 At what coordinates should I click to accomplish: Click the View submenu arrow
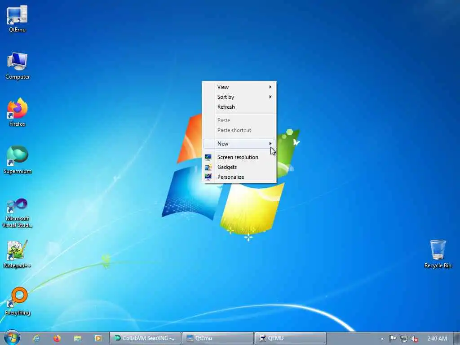pyautogui.click(x=270, y=87)
